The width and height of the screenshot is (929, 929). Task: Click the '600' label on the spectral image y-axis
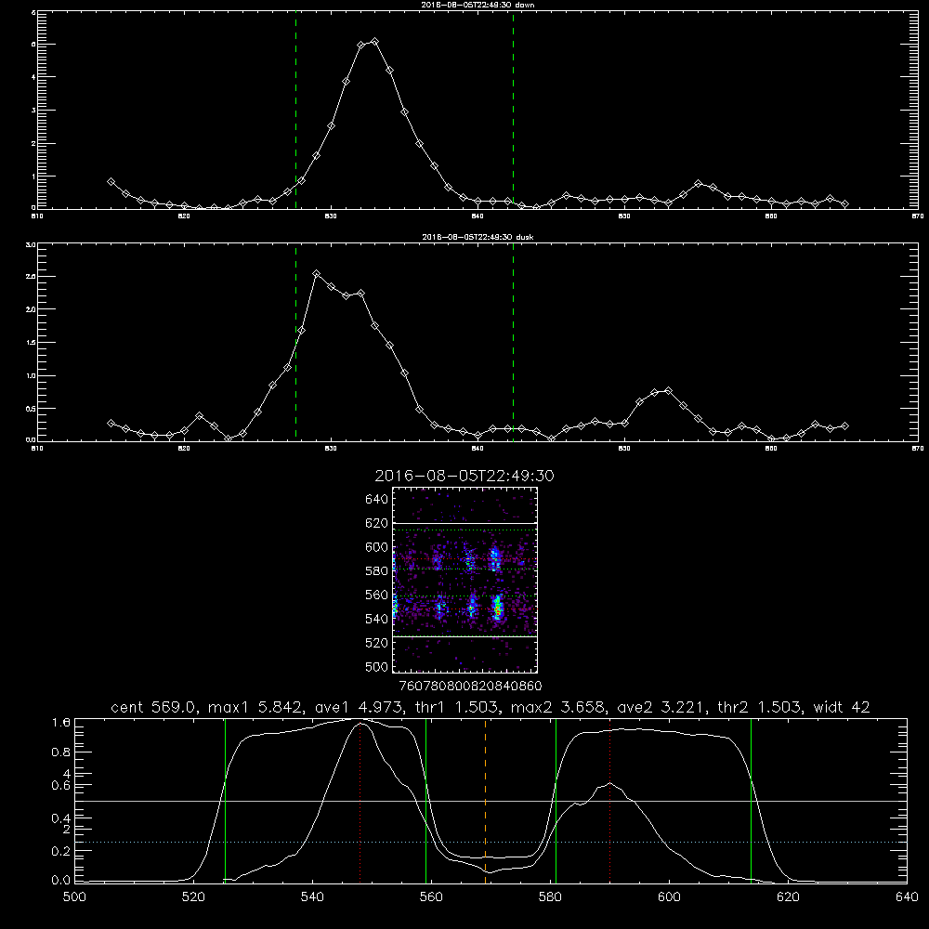[x=377, y=547]
